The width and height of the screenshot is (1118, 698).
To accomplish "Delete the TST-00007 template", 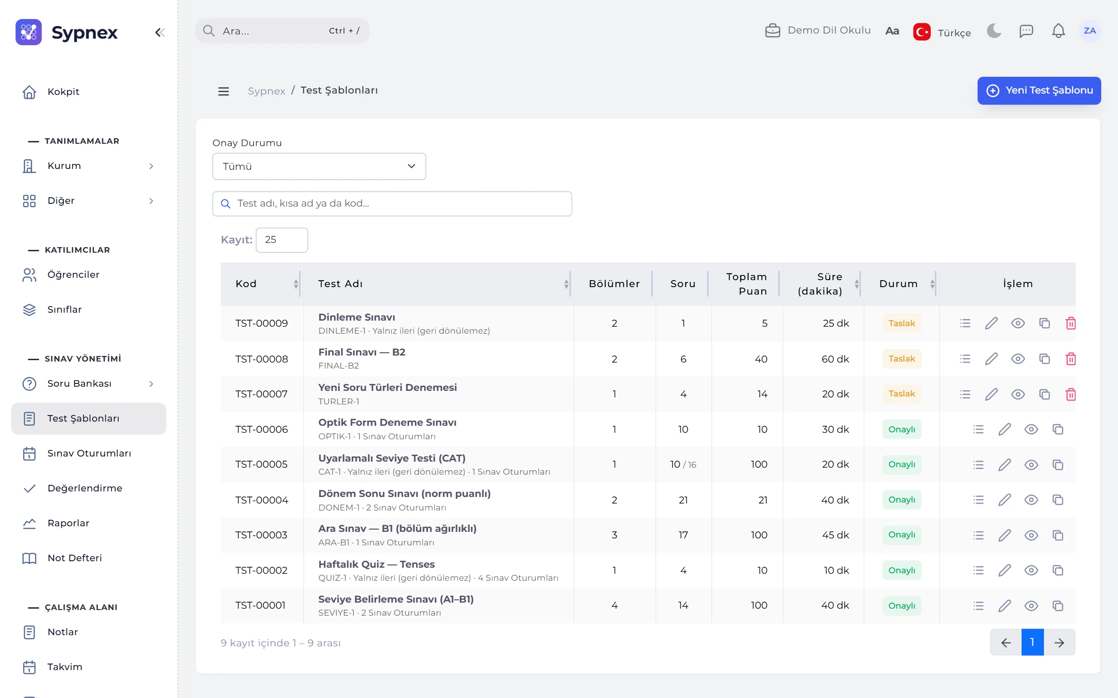I will (1070, 394).
